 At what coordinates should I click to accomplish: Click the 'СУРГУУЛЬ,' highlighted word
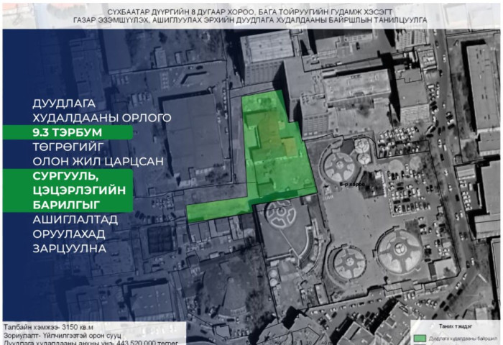[x=65, y=176]
